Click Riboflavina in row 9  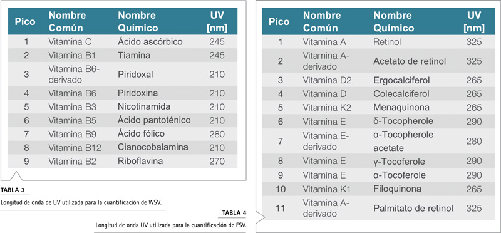pos(140,161)
